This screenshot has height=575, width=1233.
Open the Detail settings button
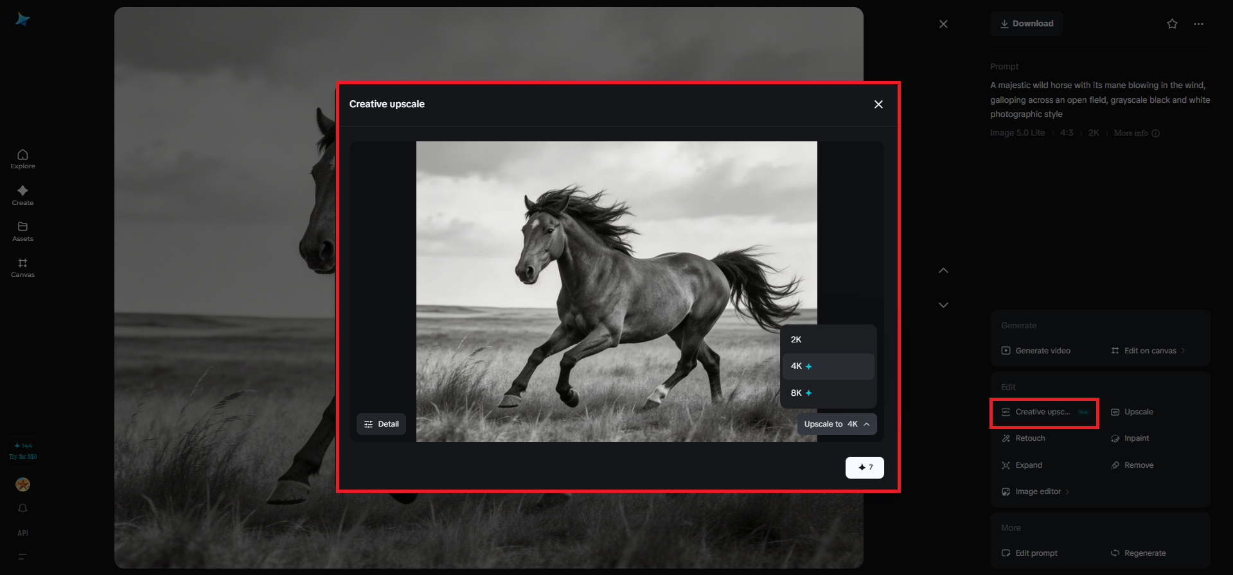pos(381,424)
